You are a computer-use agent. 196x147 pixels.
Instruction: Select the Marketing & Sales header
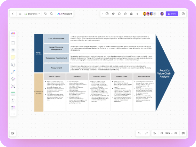click(x=122, y=77)
